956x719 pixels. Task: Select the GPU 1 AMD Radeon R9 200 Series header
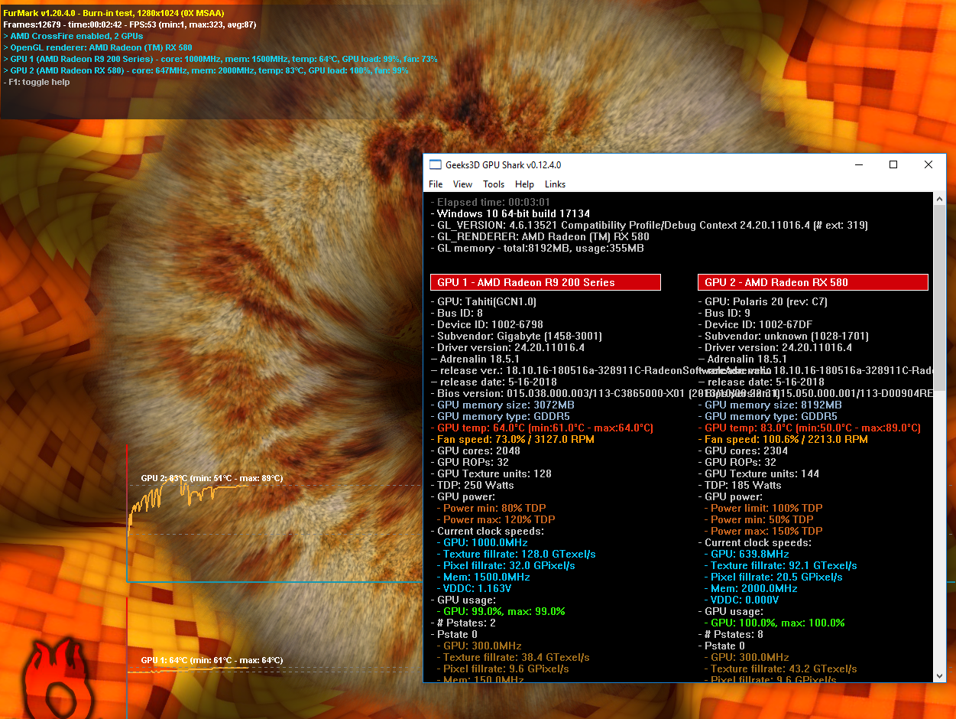click(x=546, y=282)
